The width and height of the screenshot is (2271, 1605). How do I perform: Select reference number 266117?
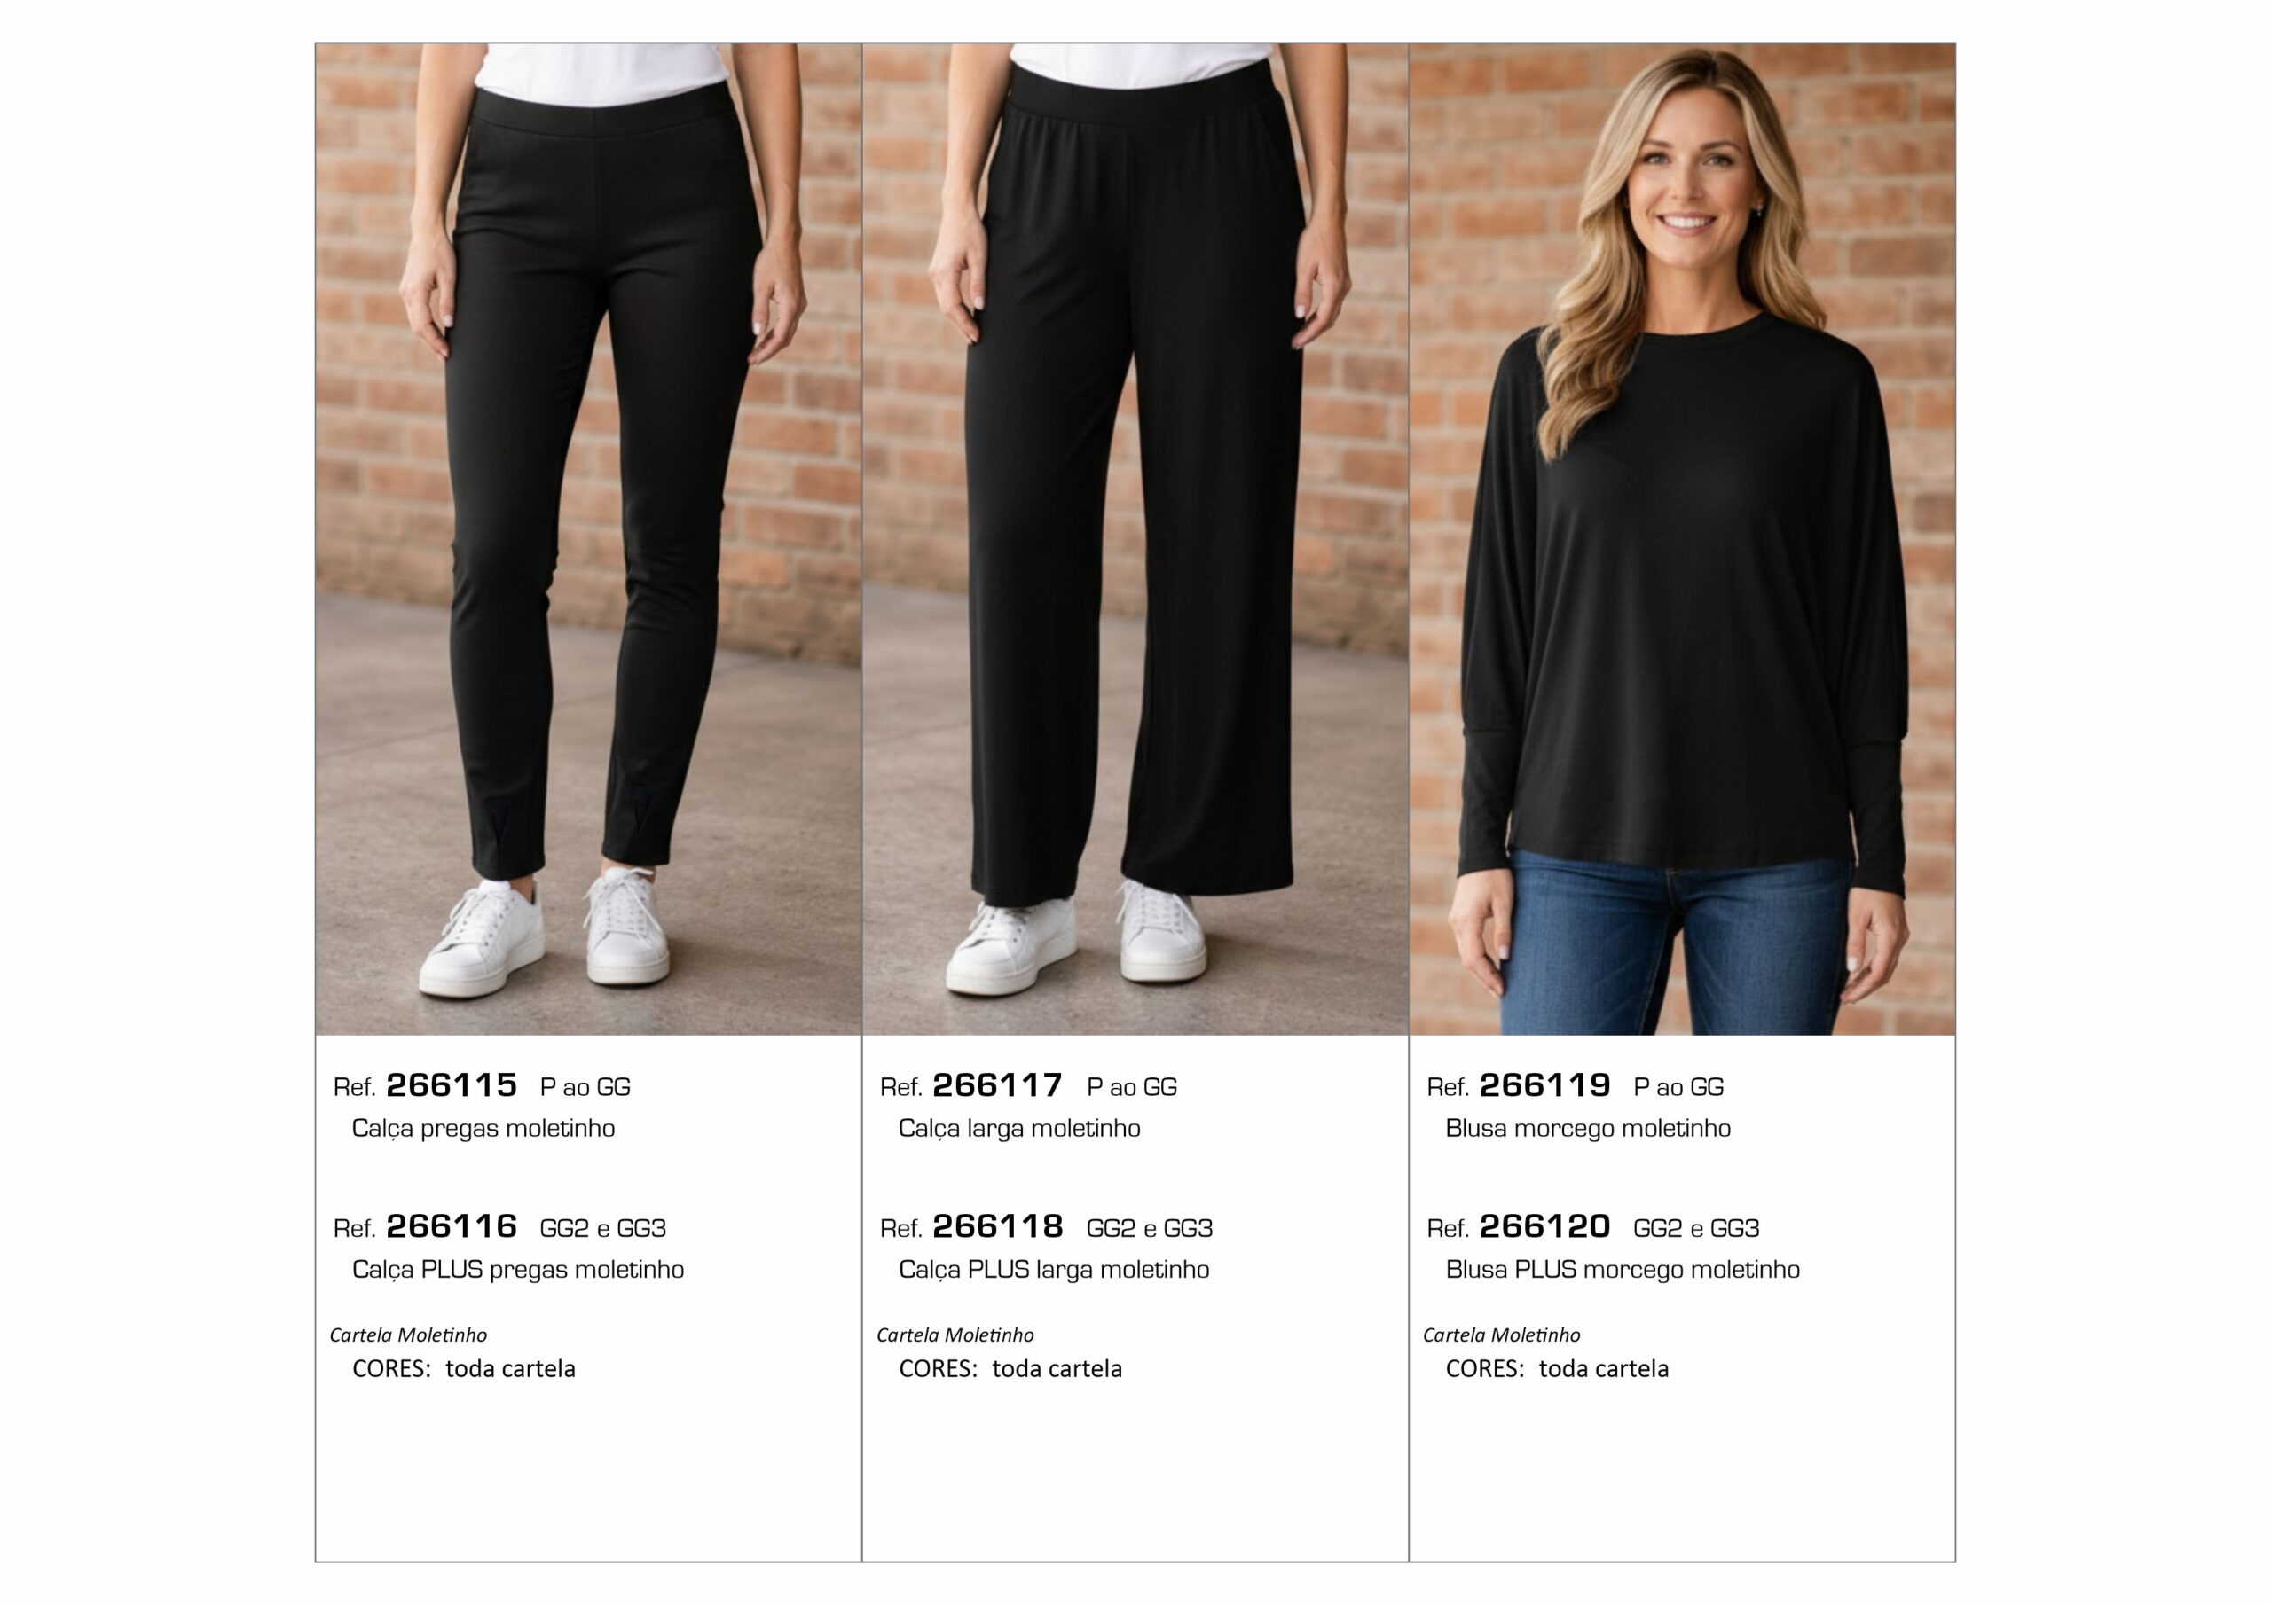[x=998, y=1084]
